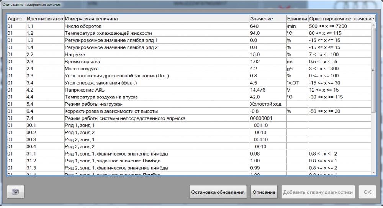Select the Ряд 2, зонд 2 row

189,146
